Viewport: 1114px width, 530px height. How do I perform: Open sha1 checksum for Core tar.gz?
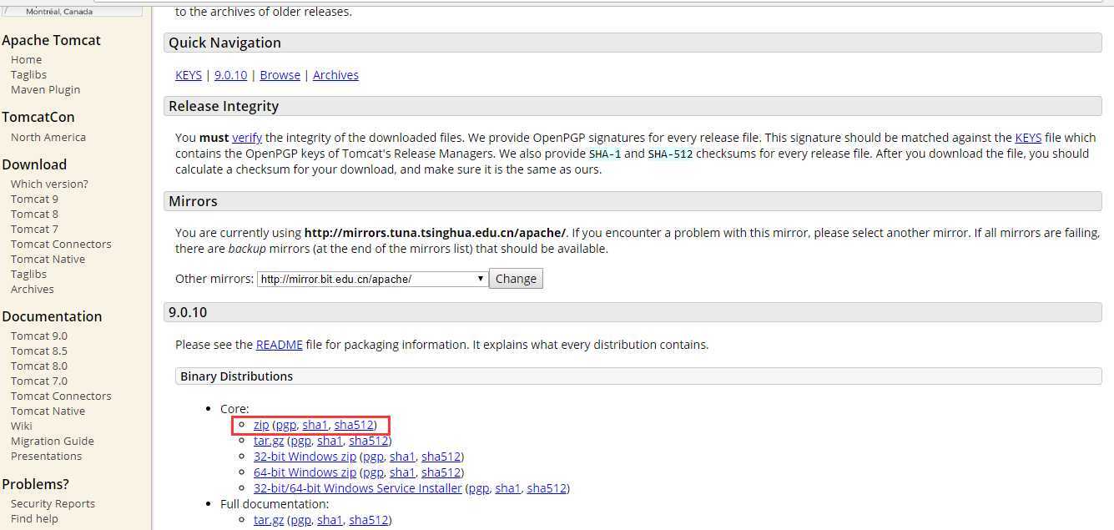pyautogui.click(x=330, y=441)
